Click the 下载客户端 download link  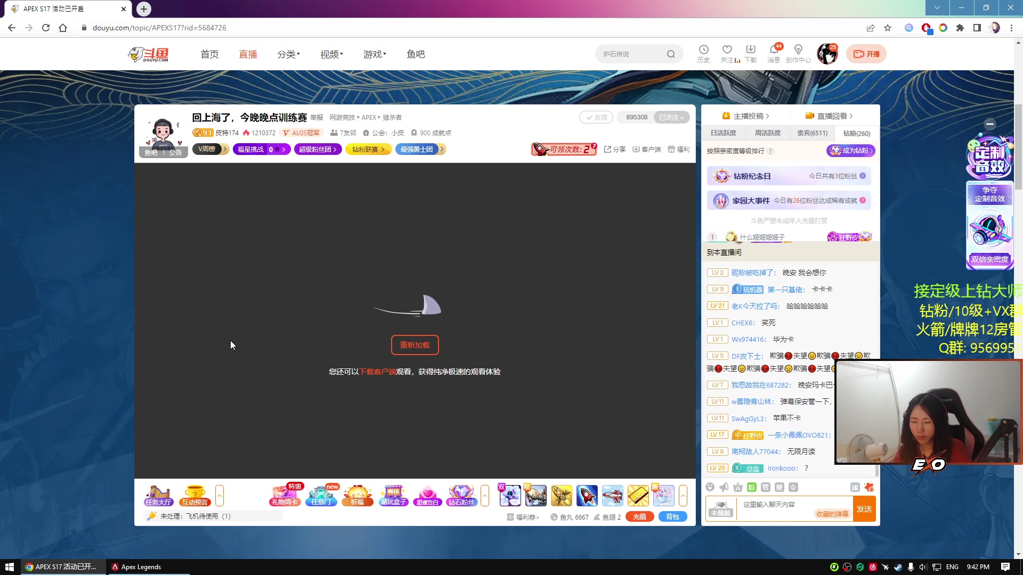click(378, 372)
